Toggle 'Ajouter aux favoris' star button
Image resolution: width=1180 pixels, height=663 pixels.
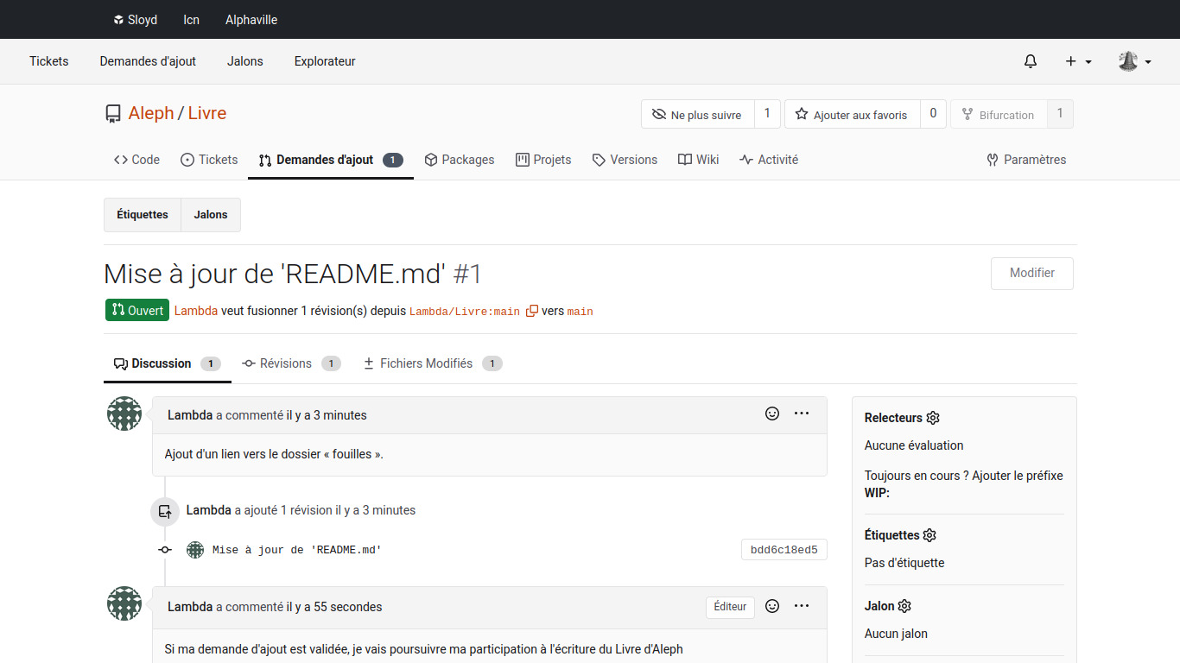(852, 115)
